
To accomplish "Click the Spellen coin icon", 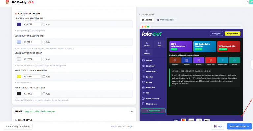I will 143,77.
